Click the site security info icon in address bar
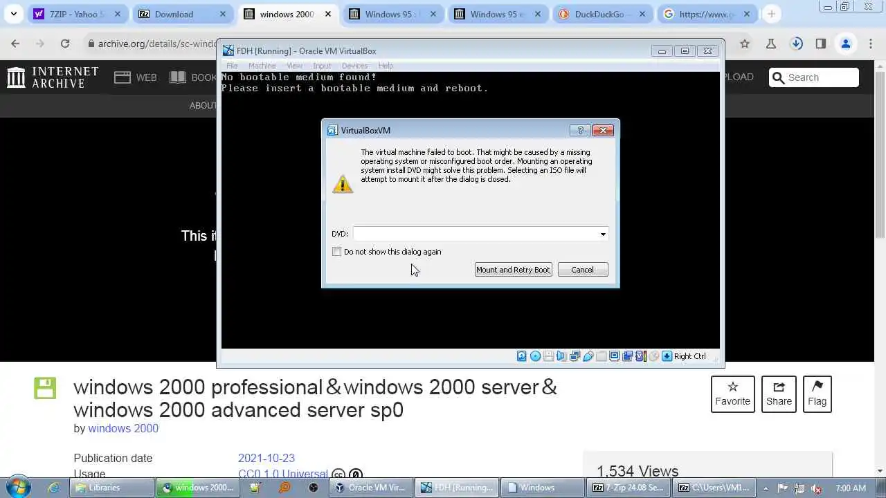The image size is (886, 498). [x=91, y=44]
